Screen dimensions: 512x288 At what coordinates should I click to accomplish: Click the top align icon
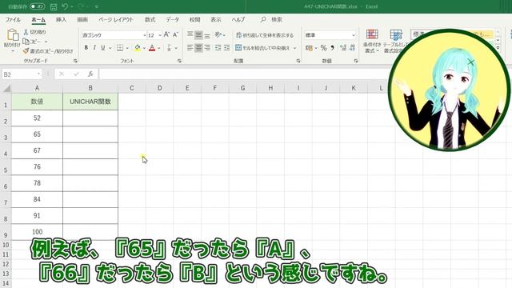190,34
